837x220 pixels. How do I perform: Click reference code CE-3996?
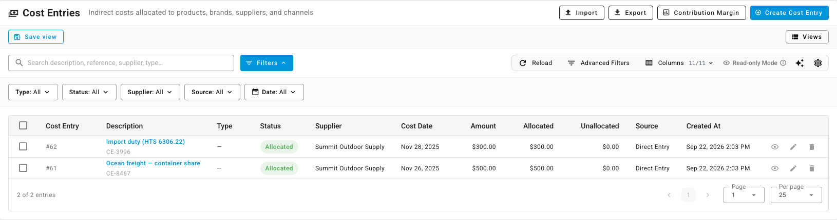click(118, 152)
